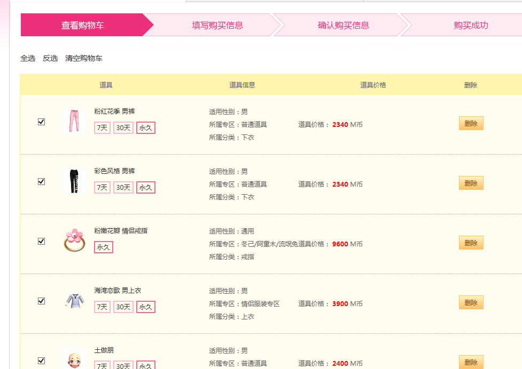This screenshot has width=522, height=369.
Task: Select 30天 duration for 粉红花季 男裤
Action: click(123, 128)
